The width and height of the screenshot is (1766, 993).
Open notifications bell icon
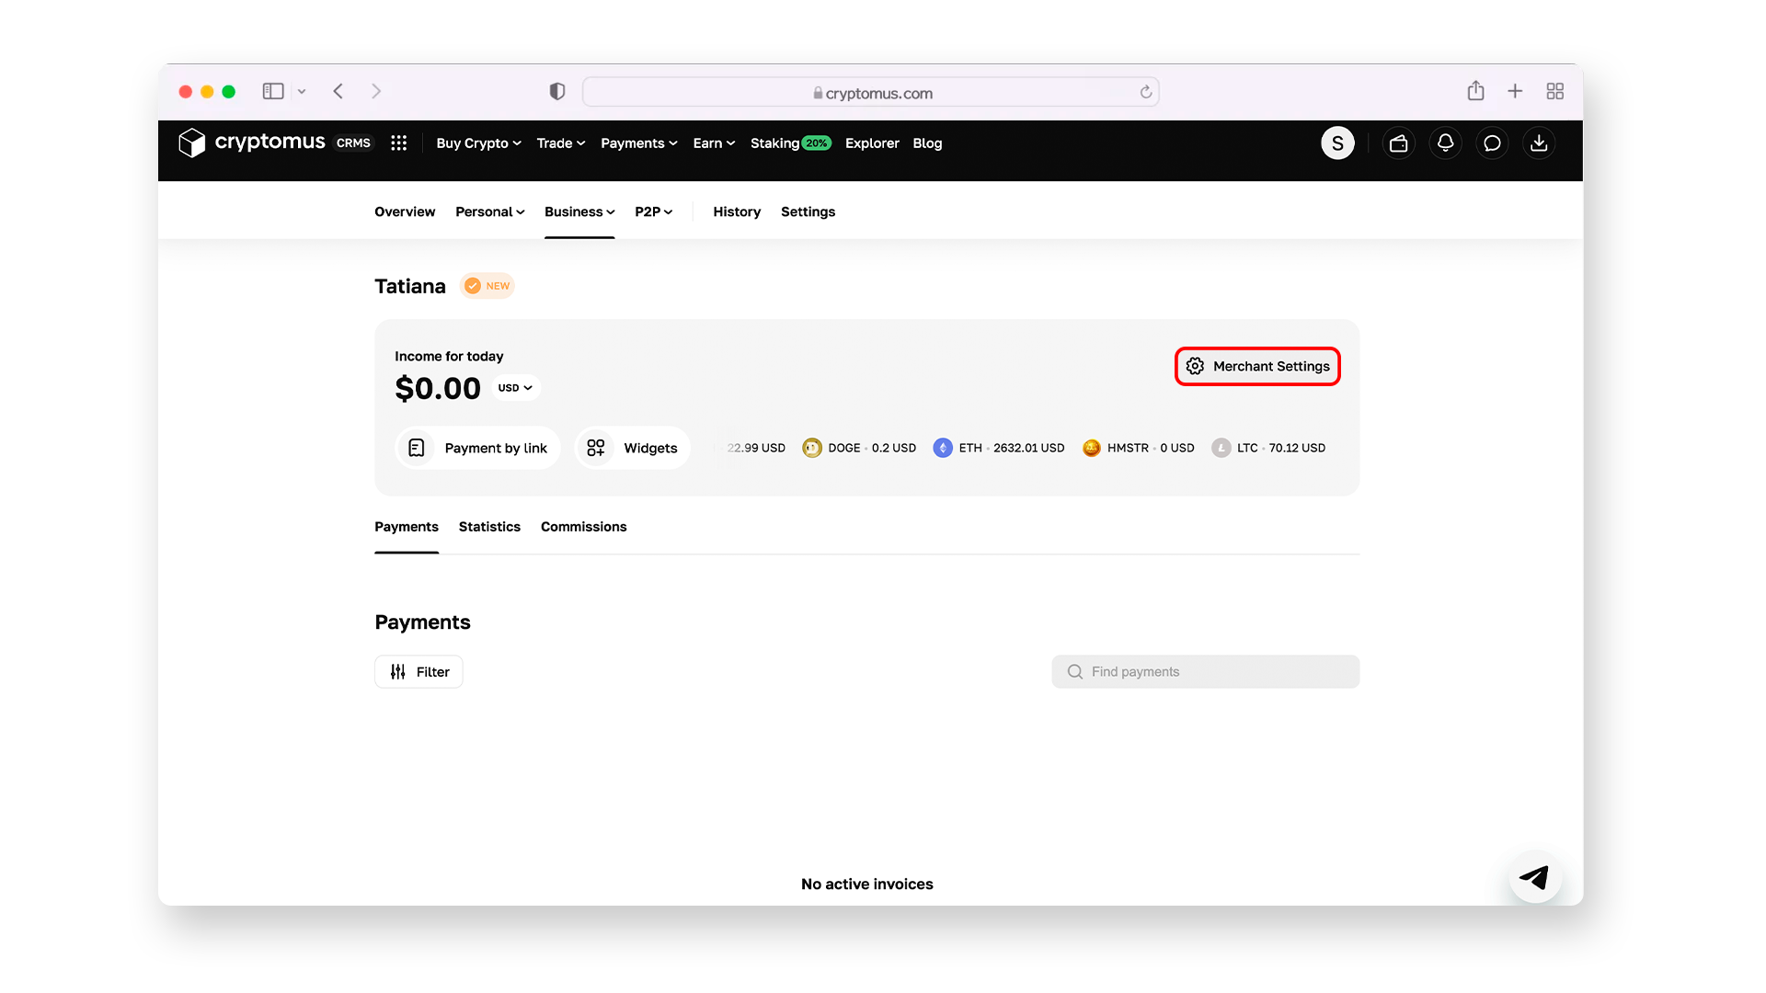[1445, 143]
